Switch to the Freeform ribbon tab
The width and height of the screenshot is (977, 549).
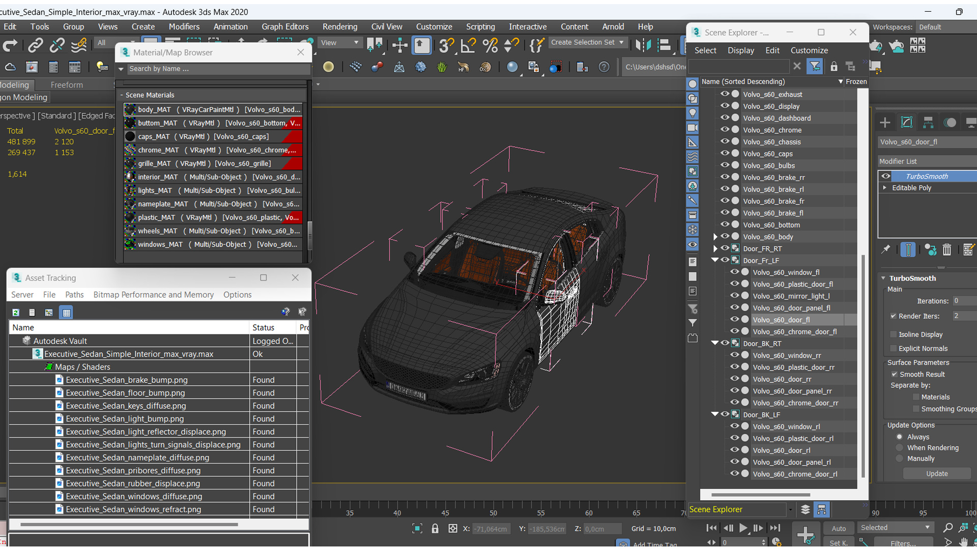[67, 85]
